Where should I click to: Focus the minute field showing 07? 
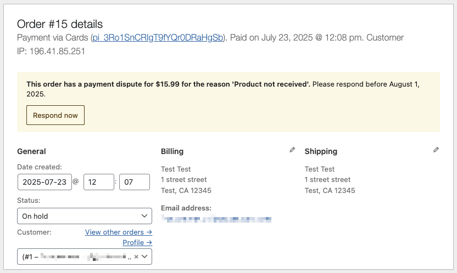click(135, 182)
